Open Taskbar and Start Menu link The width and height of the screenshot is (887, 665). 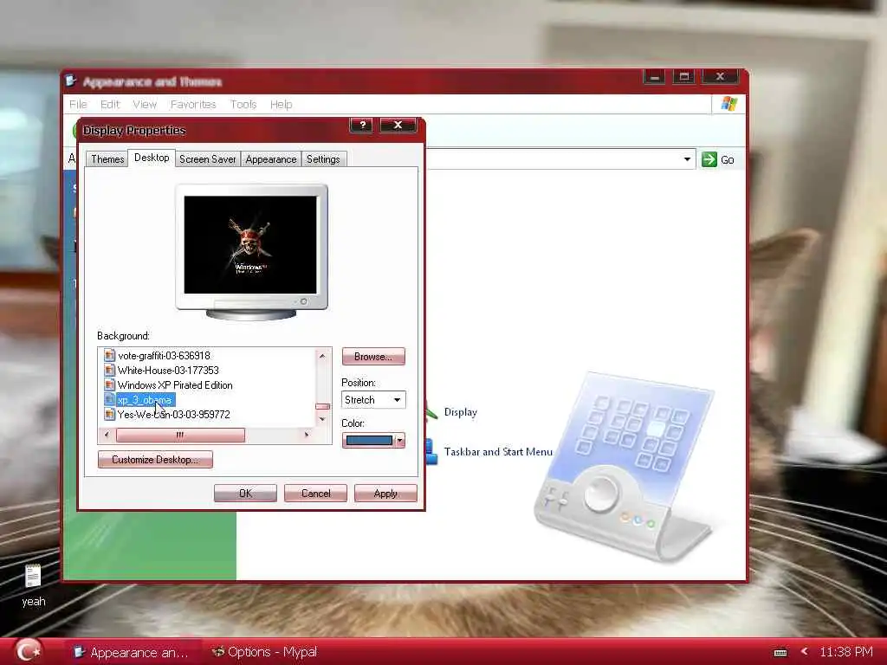pyautogui.click(x=498, y=452)
